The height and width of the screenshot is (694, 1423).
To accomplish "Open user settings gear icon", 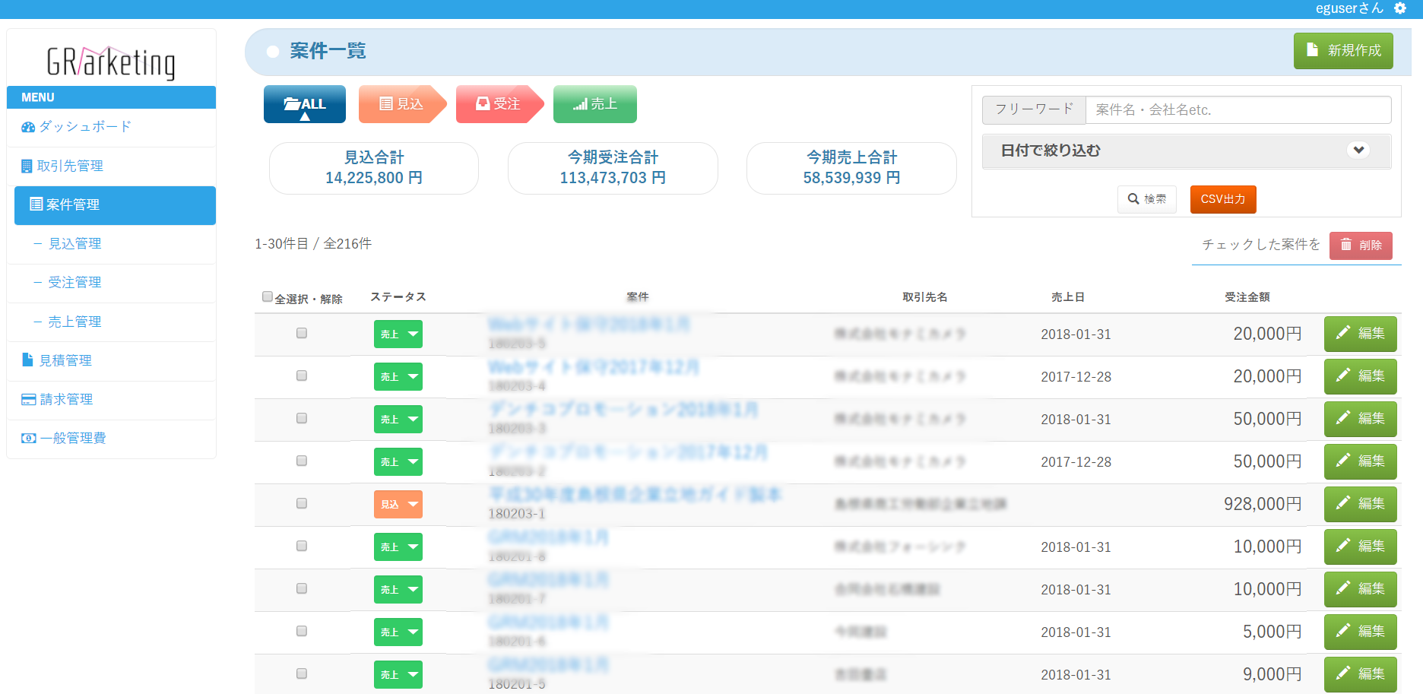I will click(1400, 8).
